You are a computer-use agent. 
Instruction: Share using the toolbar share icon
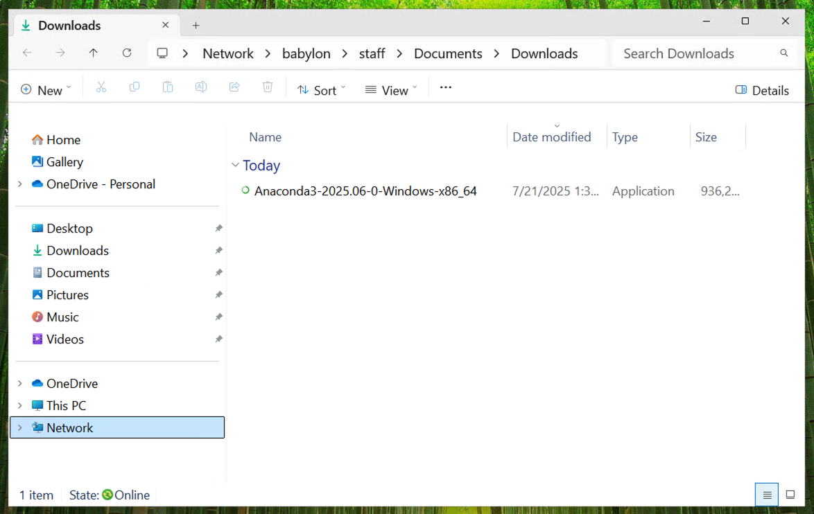(x=234, y=87)
